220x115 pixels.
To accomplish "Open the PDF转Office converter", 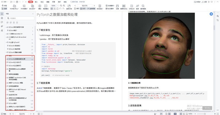I will tap(14, 7).
